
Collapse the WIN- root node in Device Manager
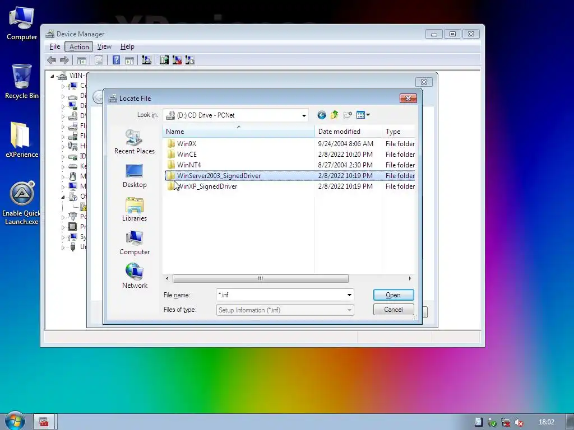tap(52, 76)
